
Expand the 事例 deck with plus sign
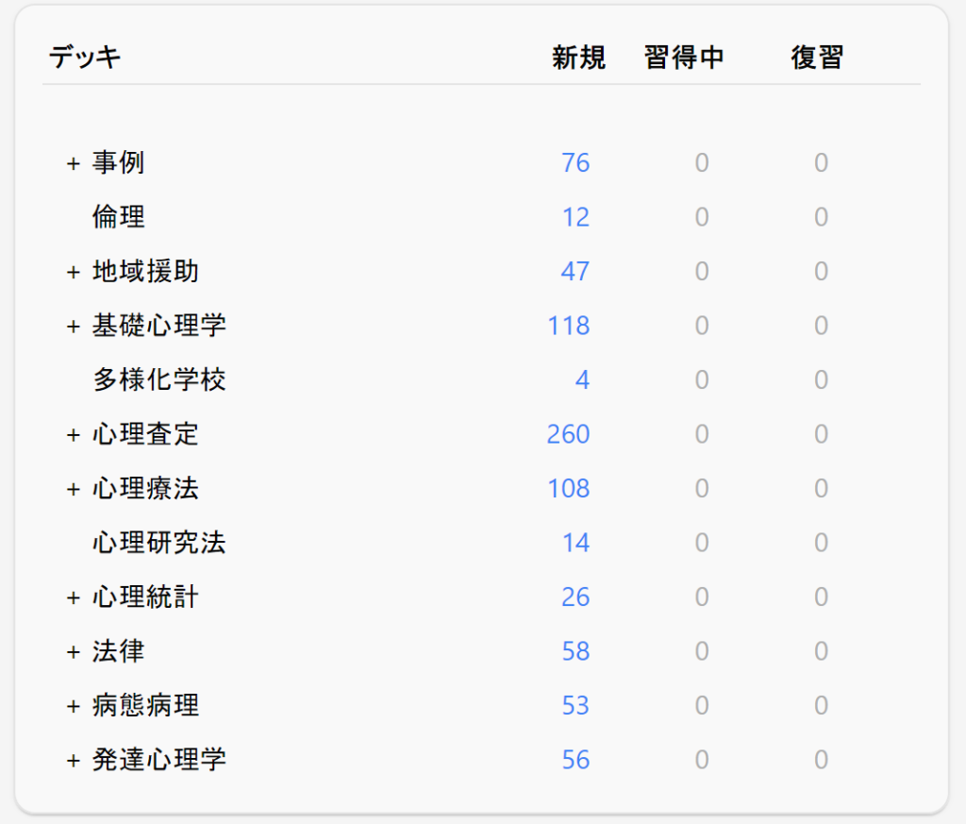coord(73,164)
